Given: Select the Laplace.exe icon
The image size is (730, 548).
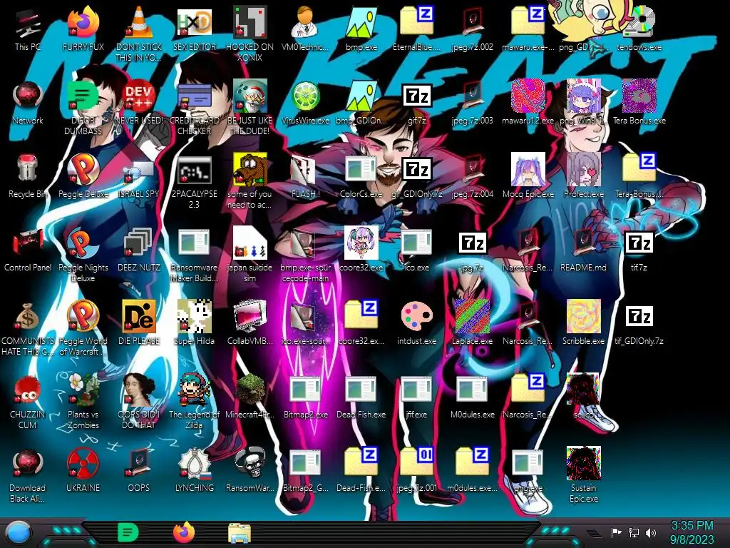Looking at the screenshot, I should coord(472,323).
